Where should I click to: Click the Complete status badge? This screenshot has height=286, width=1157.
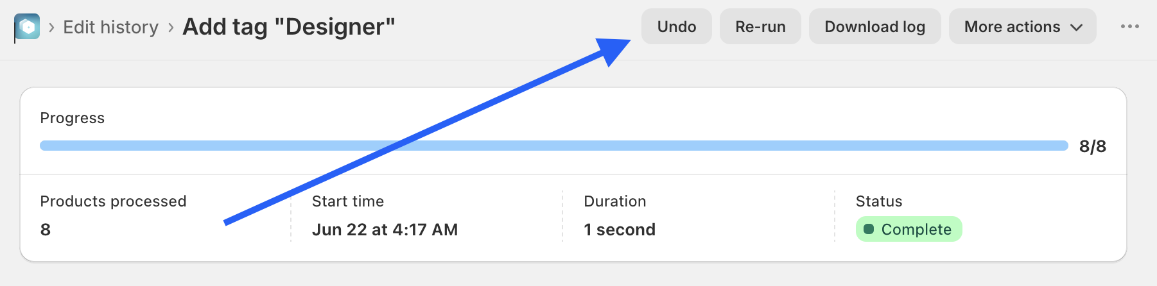pos(909,229)
